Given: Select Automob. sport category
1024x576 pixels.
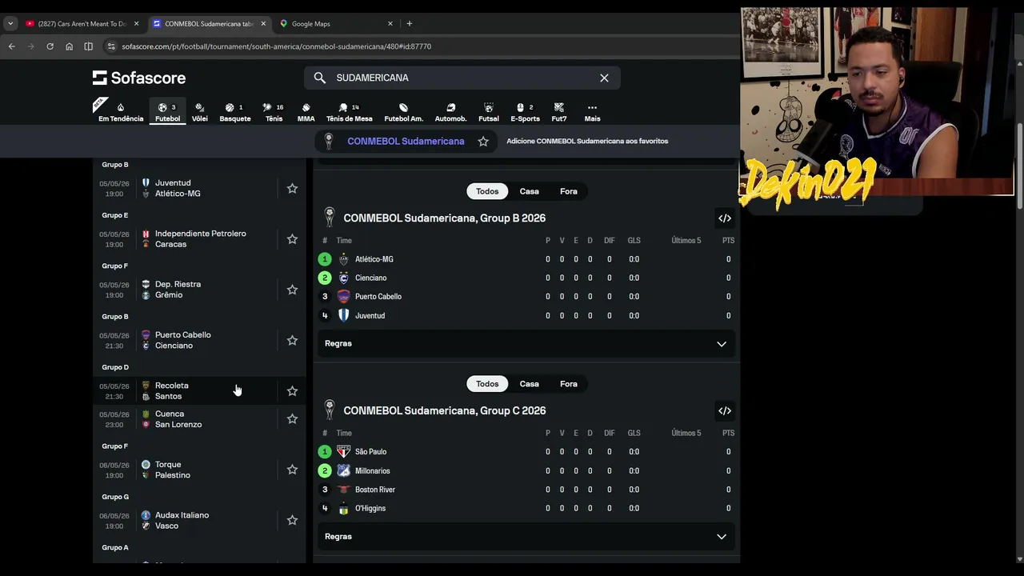Looking at the screenshot, I should 450,112.
